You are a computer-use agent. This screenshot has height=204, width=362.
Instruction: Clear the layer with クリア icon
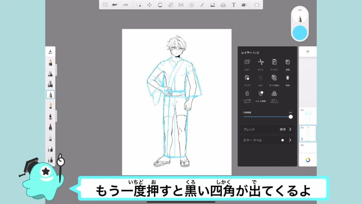pos(247,78)
